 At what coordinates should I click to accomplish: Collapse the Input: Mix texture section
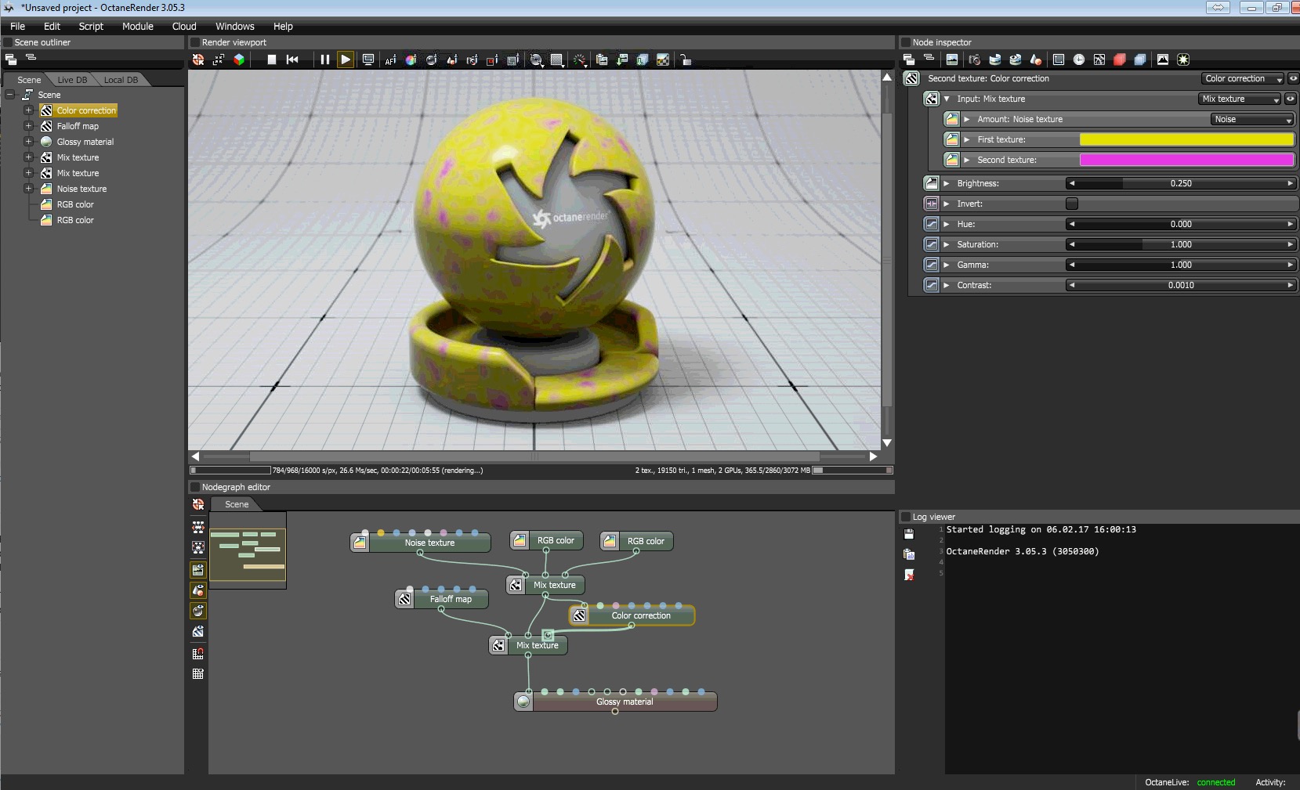[947, 99]
